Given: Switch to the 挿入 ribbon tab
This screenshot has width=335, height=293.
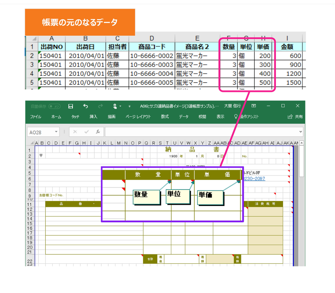Looking at the screenshot, I should click(93, 117).
